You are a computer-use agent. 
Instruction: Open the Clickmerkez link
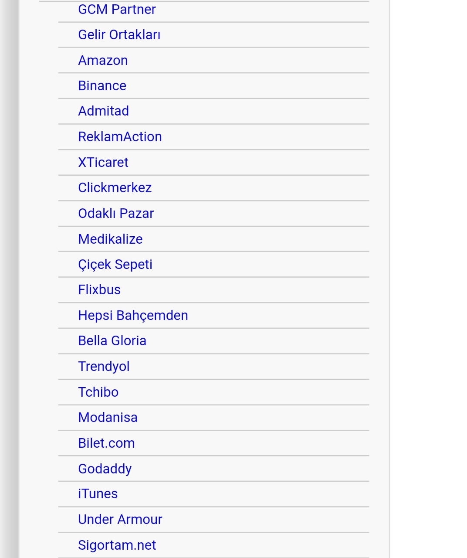[x=115, y=188]
